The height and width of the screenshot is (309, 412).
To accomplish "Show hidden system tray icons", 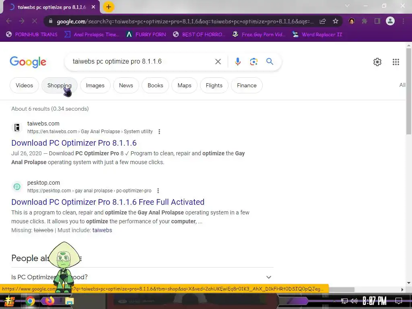I will click(334, 301).
